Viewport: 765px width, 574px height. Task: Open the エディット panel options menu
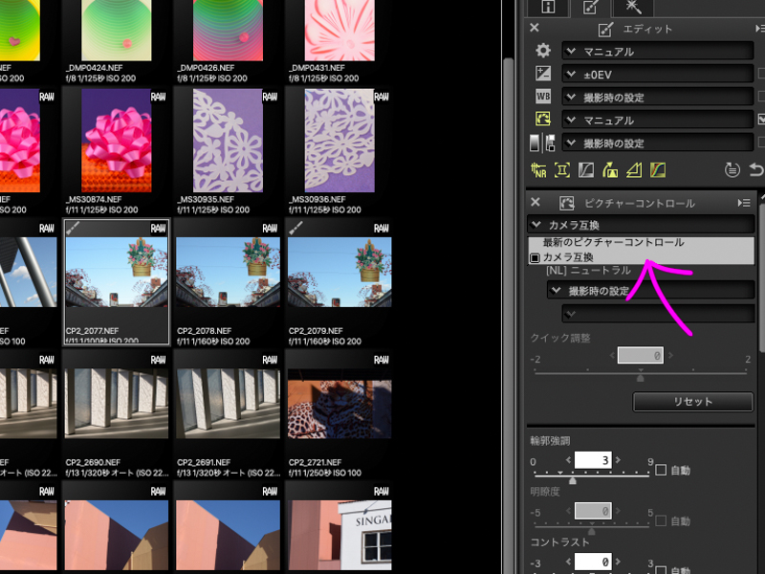point(759,29)
